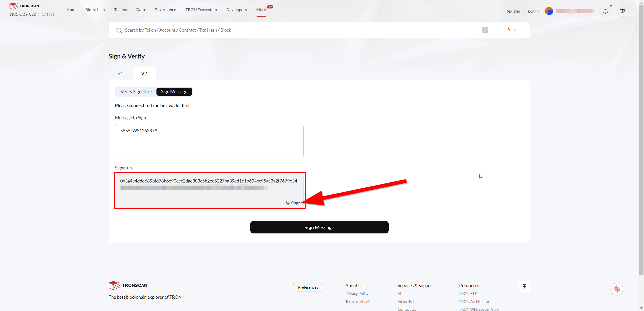Open the Governance menu item
The width and height of the screenshot is (644, 311).
tap(165, 10)
